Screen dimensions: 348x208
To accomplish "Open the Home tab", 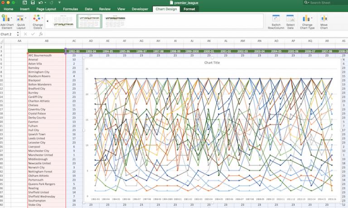I will click(x=9, y=9).
